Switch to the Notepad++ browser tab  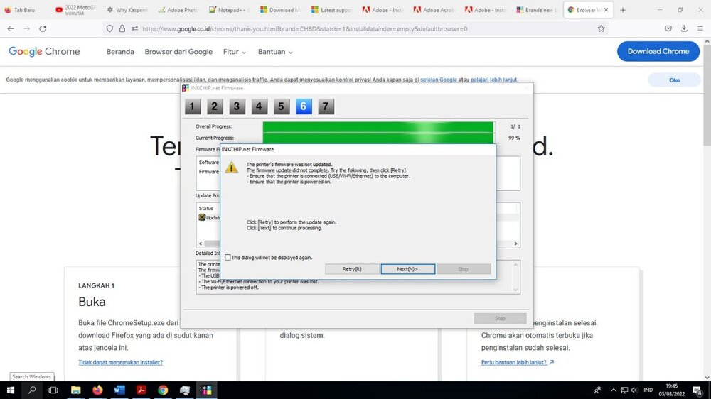pyautogui.click(x=229, y=10)
